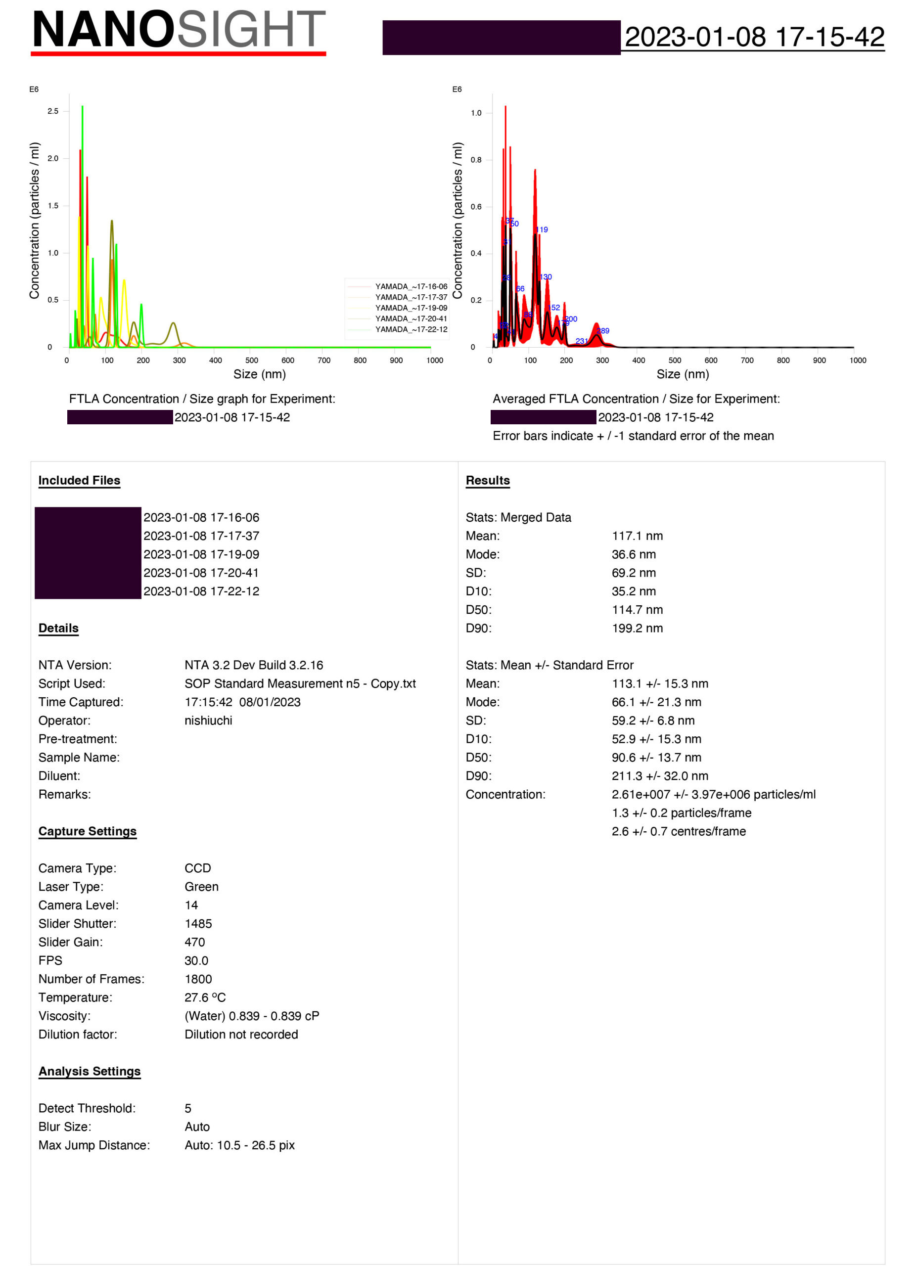Click operator name 'nishiuchi'

[x=208, y=720]
